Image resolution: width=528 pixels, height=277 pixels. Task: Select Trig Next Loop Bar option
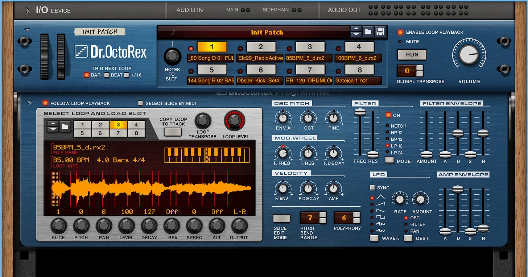click(86, 75)
